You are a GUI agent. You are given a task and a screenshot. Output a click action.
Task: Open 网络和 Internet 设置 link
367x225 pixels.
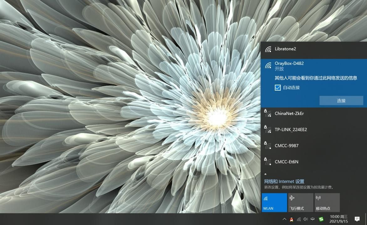pos(284,182)
